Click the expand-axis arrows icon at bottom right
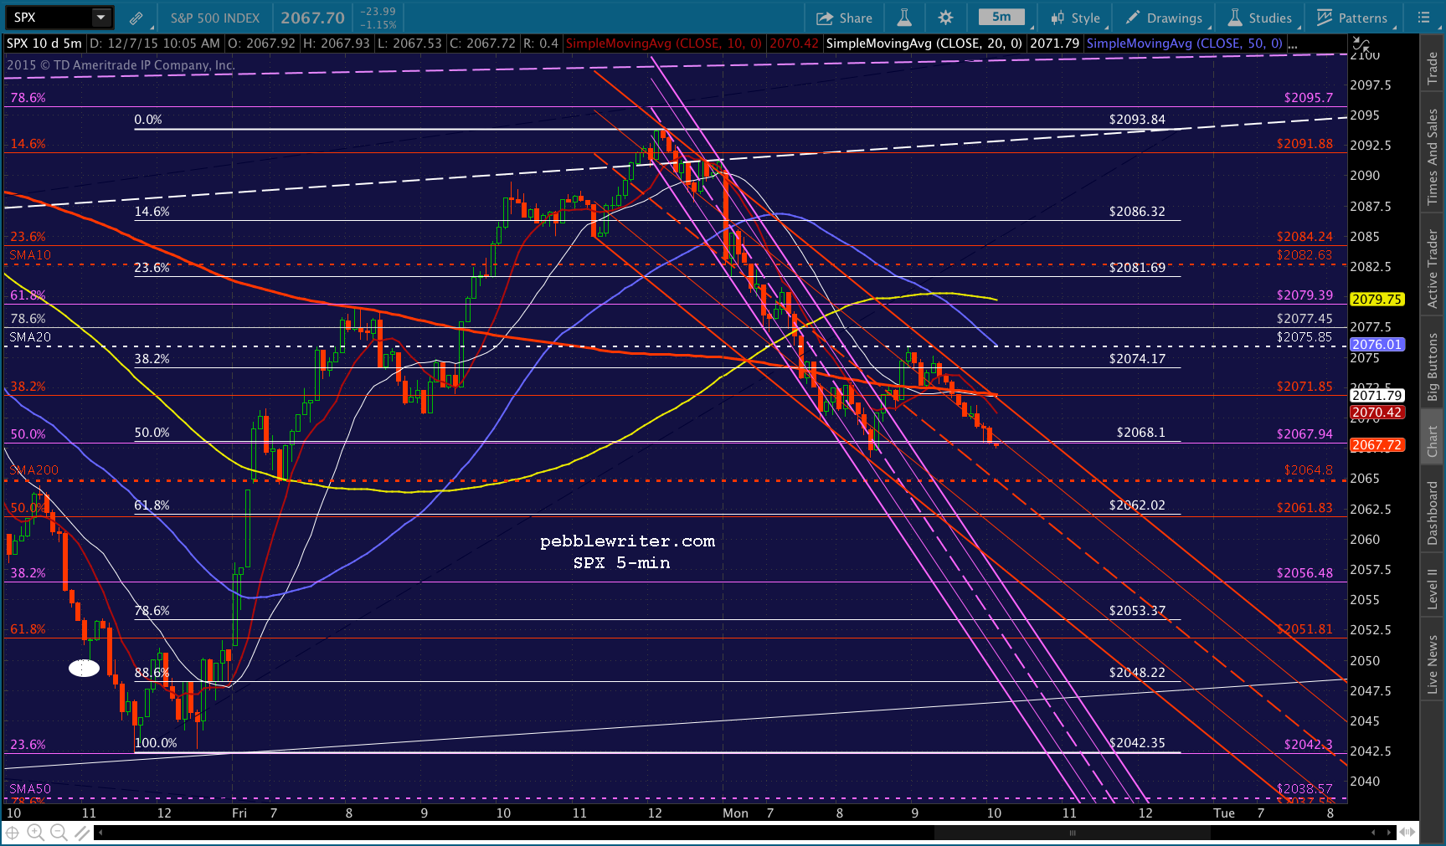Screen dimensions: 1446x846 pos(1408,833)
